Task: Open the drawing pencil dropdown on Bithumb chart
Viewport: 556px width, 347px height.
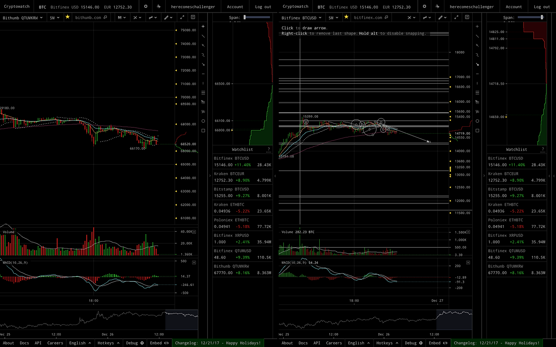Action: [x=168, y=18]
